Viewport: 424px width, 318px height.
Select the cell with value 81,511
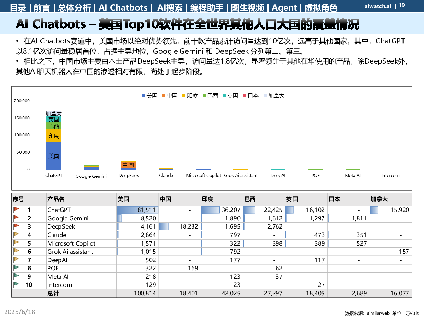click(x=137, y=210)
